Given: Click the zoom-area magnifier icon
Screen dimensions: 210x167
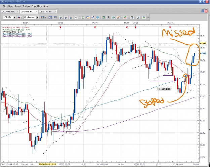Looking at the screenshot, I should [76, 17].
